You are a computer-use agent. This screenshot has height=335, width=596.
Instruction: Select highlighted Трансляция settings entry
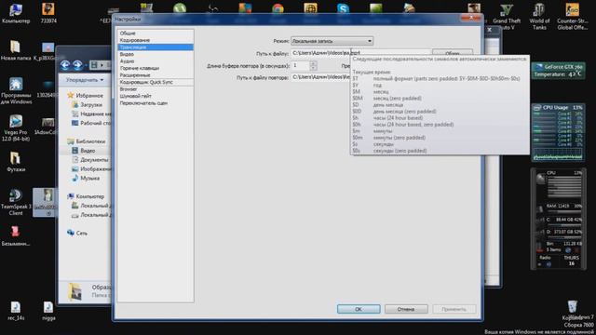pyautogui.click(x=156, y=47)
